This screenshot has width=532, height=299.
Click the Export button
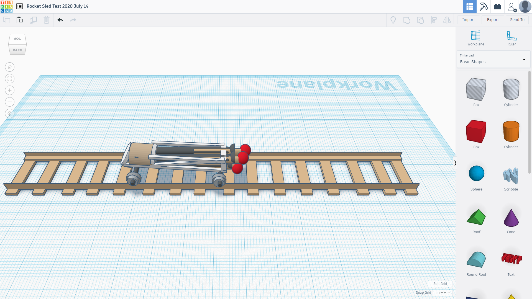point(493,20)
